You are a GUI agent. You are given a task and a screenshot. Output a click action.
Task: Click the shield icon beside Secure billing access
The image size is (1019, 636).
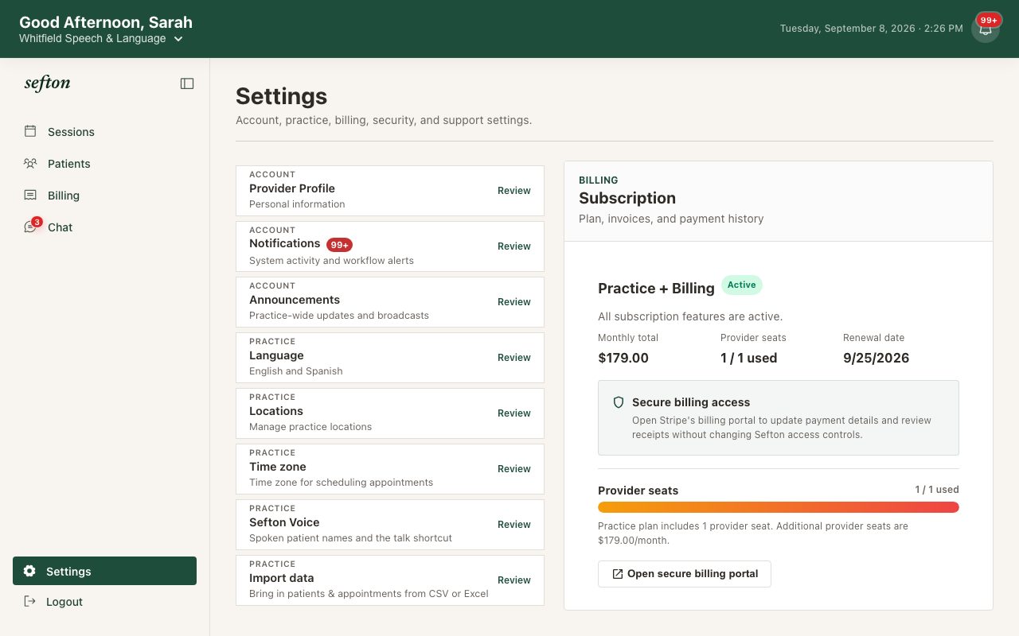[x=619, y=402]
